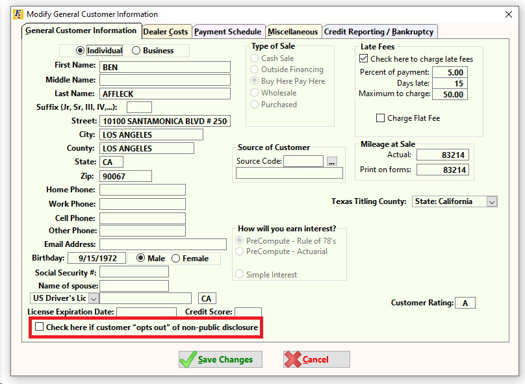Go to Credit Reporting / Bankruptcy tab

[379, 31]
